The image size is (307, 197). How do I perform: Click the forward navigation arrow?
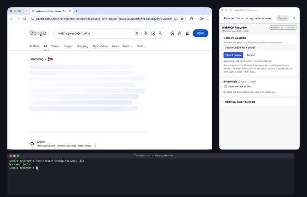18,19
